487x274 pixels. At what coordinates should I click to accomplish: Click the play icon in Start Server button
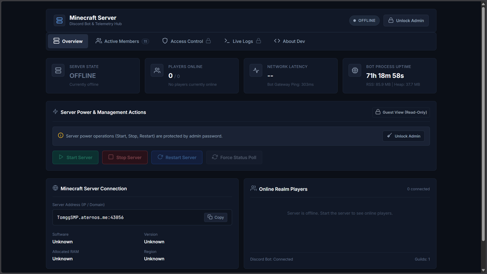[61, 157]
